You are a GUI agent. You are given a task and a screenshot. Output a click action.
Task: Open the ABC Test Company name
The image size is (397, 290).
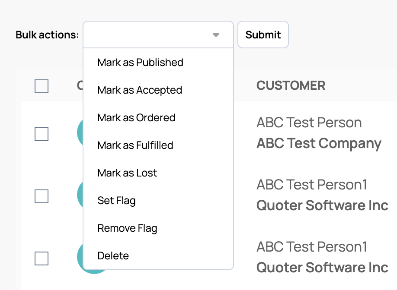[319, 144]
